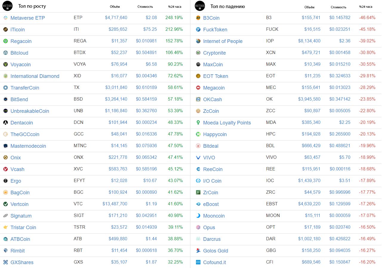
Task: Click the iTicoin logo icon
Action: (5, 30)
